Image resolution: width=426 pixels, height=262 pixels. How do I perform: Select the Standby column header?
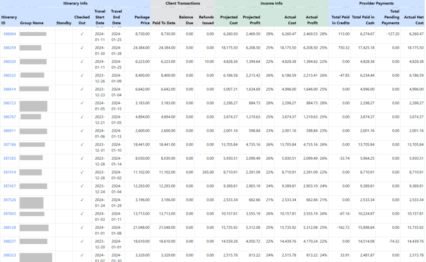[x=64, y=23]
